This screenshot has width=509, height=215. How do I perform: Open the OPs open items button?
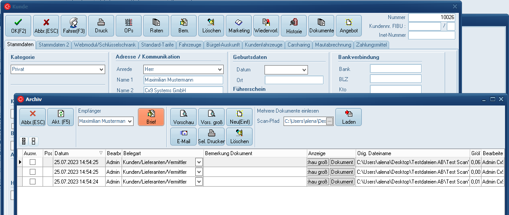point(129,26)
